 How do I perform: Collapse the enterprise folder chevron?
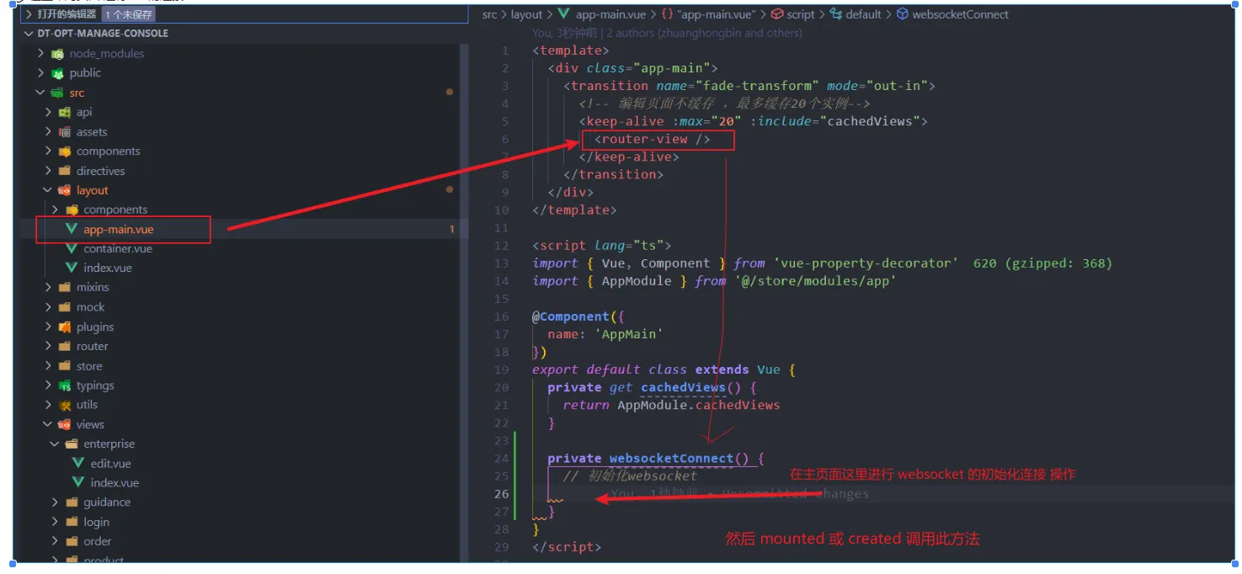click(56, 444)
